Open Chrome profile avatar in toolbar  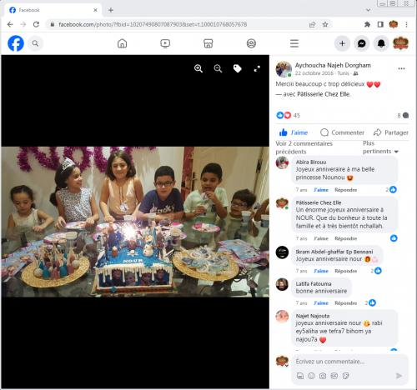[x=394, y=24]
